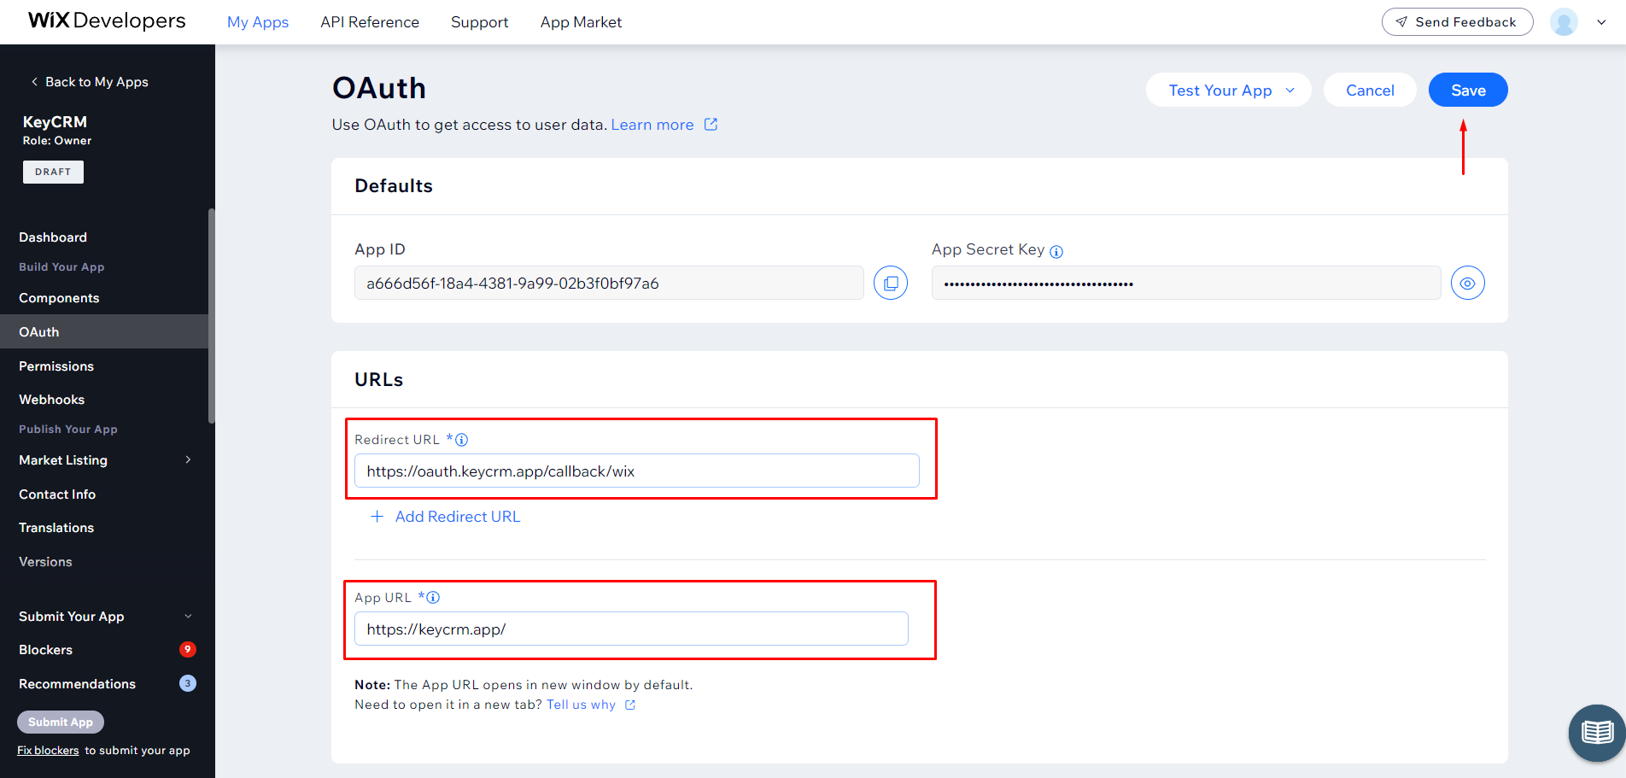Expand the account menu chevron

tap(1601, 22)
